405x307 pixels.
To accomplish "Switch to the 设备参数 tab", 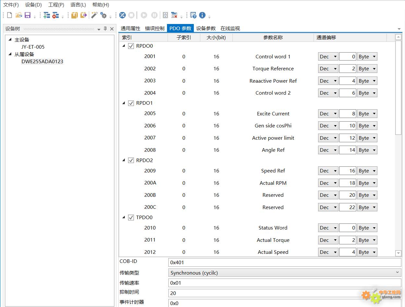I will 206,29.
